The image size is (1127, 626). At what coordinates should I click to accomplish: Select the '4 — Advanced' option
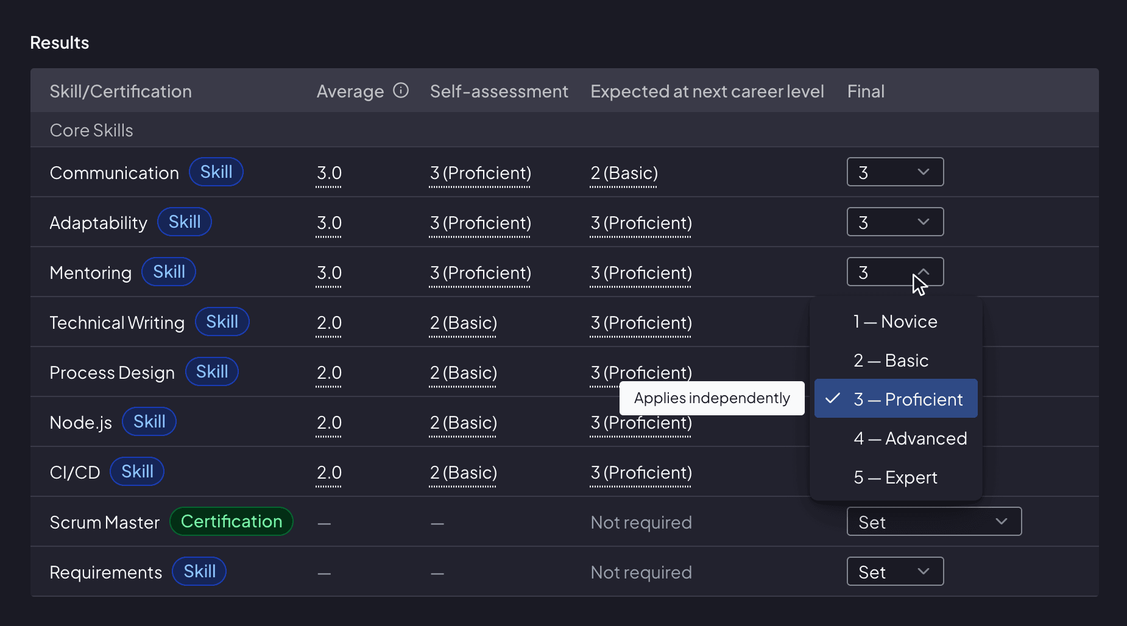[896, 438]
